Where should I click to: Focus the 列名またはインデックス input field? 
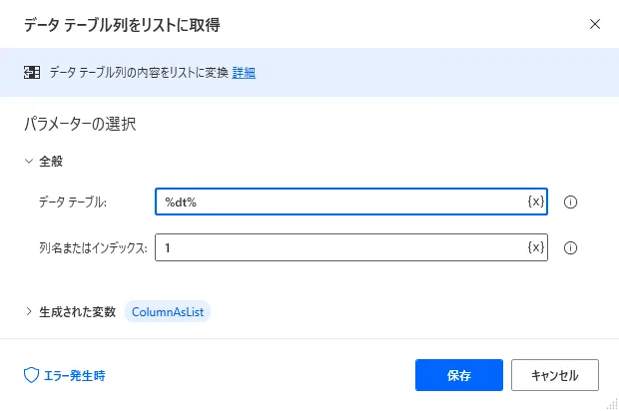click(x=339, y=247)
